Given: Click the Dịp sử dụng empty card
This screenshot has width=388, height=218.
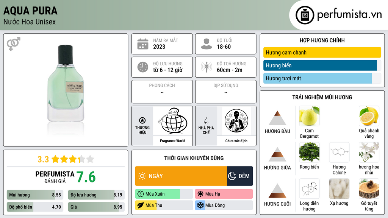Looking at the screenshot, I should [226, 92].
